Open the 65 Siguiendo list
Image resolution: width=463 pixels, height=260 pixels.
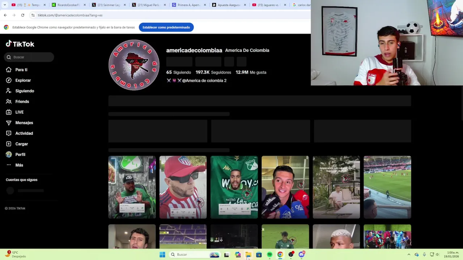(178, 72)
